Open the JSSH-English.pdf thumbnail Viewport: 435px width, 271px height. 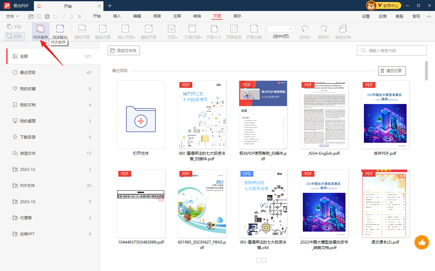324,115
